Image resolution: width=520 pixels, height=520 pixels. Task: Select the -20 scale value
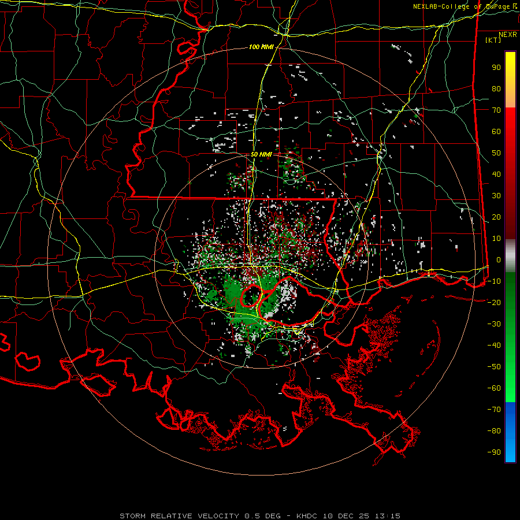coord(494,303)
